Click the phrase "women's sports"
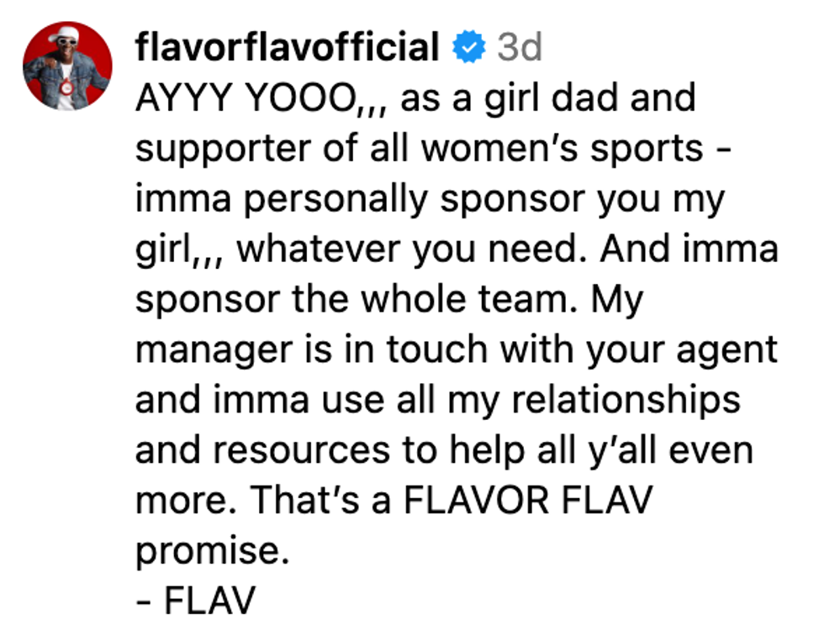Screen dimensions: 824x625 click(x=570, y=149)
